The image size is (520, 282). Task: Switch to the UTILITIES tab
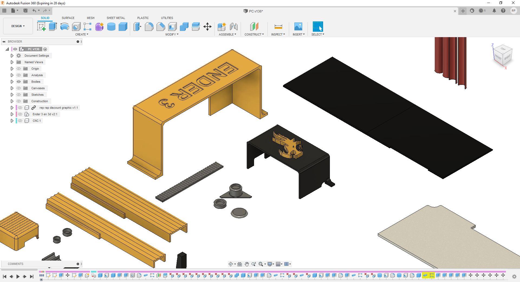(x=167, y=18)
